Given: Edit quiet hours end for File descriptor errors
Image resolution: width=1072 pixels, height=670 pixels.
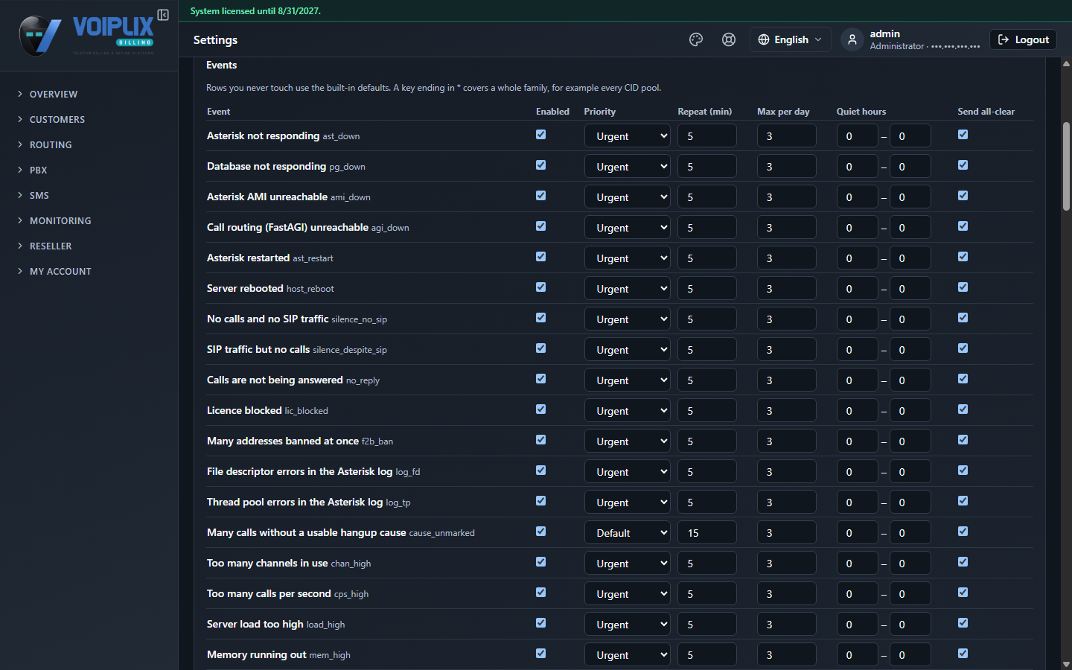Looking at the screenshot, I should (910, 472).
